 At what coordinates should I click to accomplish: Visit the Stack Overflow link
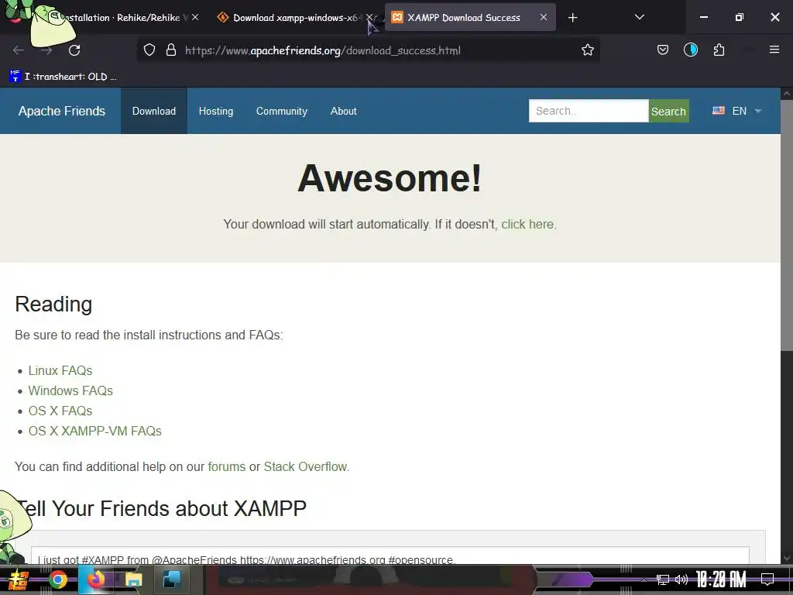[x=305, y=466]
